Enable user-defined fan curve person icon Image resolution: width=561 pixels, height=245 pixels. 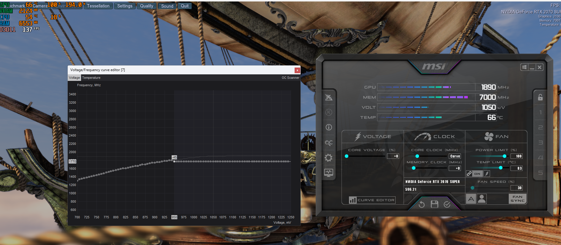click(482, 199)
